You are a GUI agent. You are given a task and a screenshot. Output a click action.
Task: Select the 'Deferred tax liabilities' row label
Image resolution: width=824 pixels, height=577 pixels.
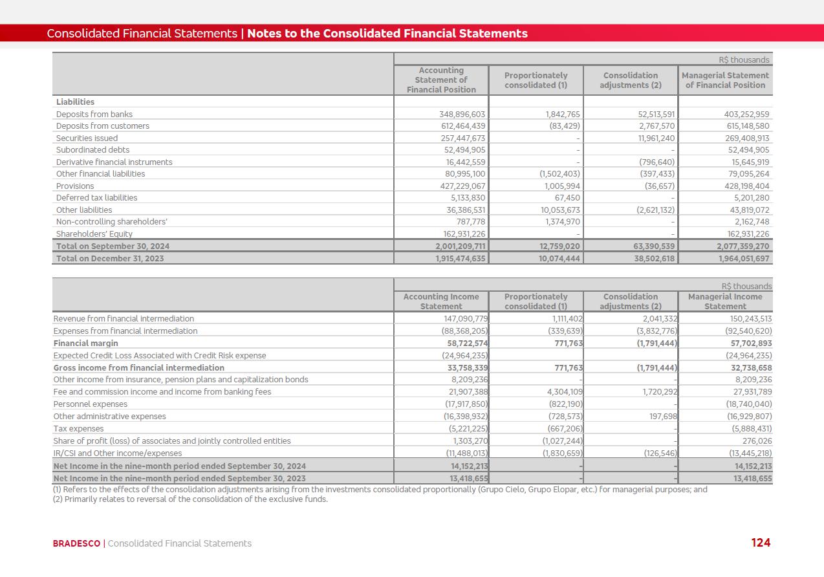click(x=96, y=198)
